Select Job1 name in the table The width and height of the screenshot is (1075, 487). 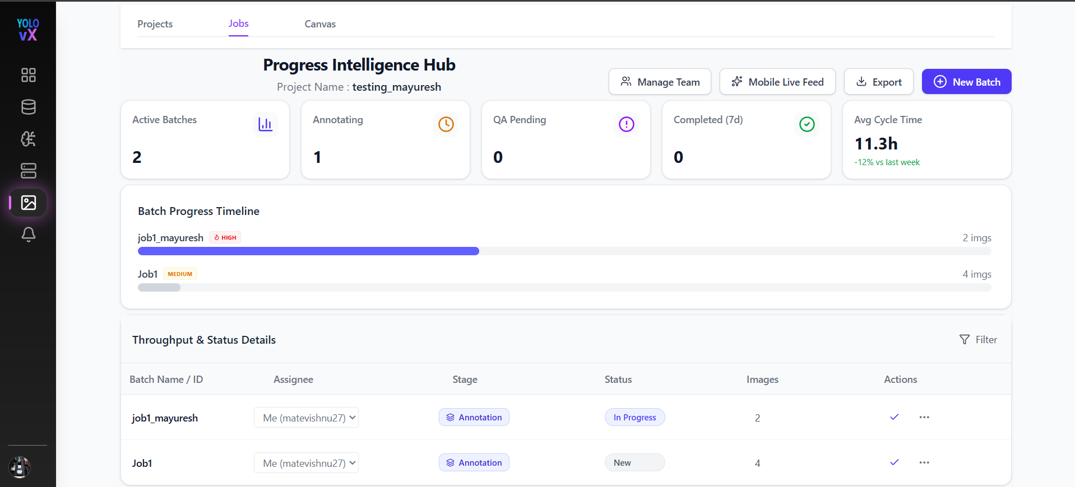tap(142, 463)
